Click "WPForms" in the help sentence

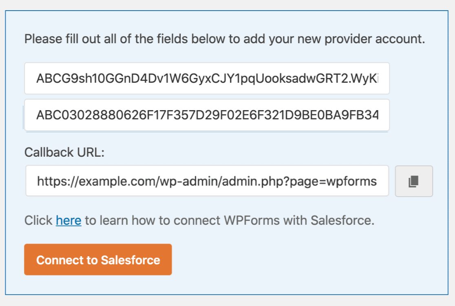pos(252,221)
